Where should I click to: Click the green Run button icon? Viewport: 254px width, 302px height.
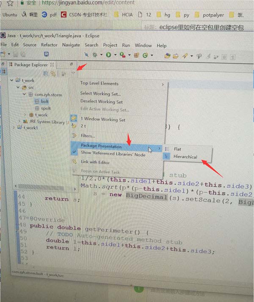[109, 55]
